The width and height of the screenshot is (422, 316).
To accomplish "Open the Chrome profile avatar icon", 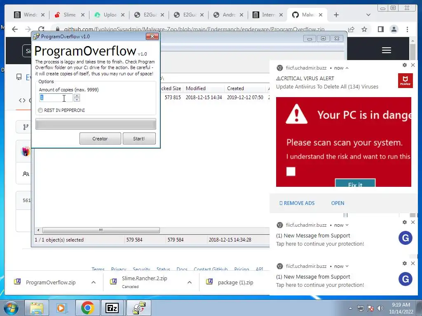I will point(394,29).
